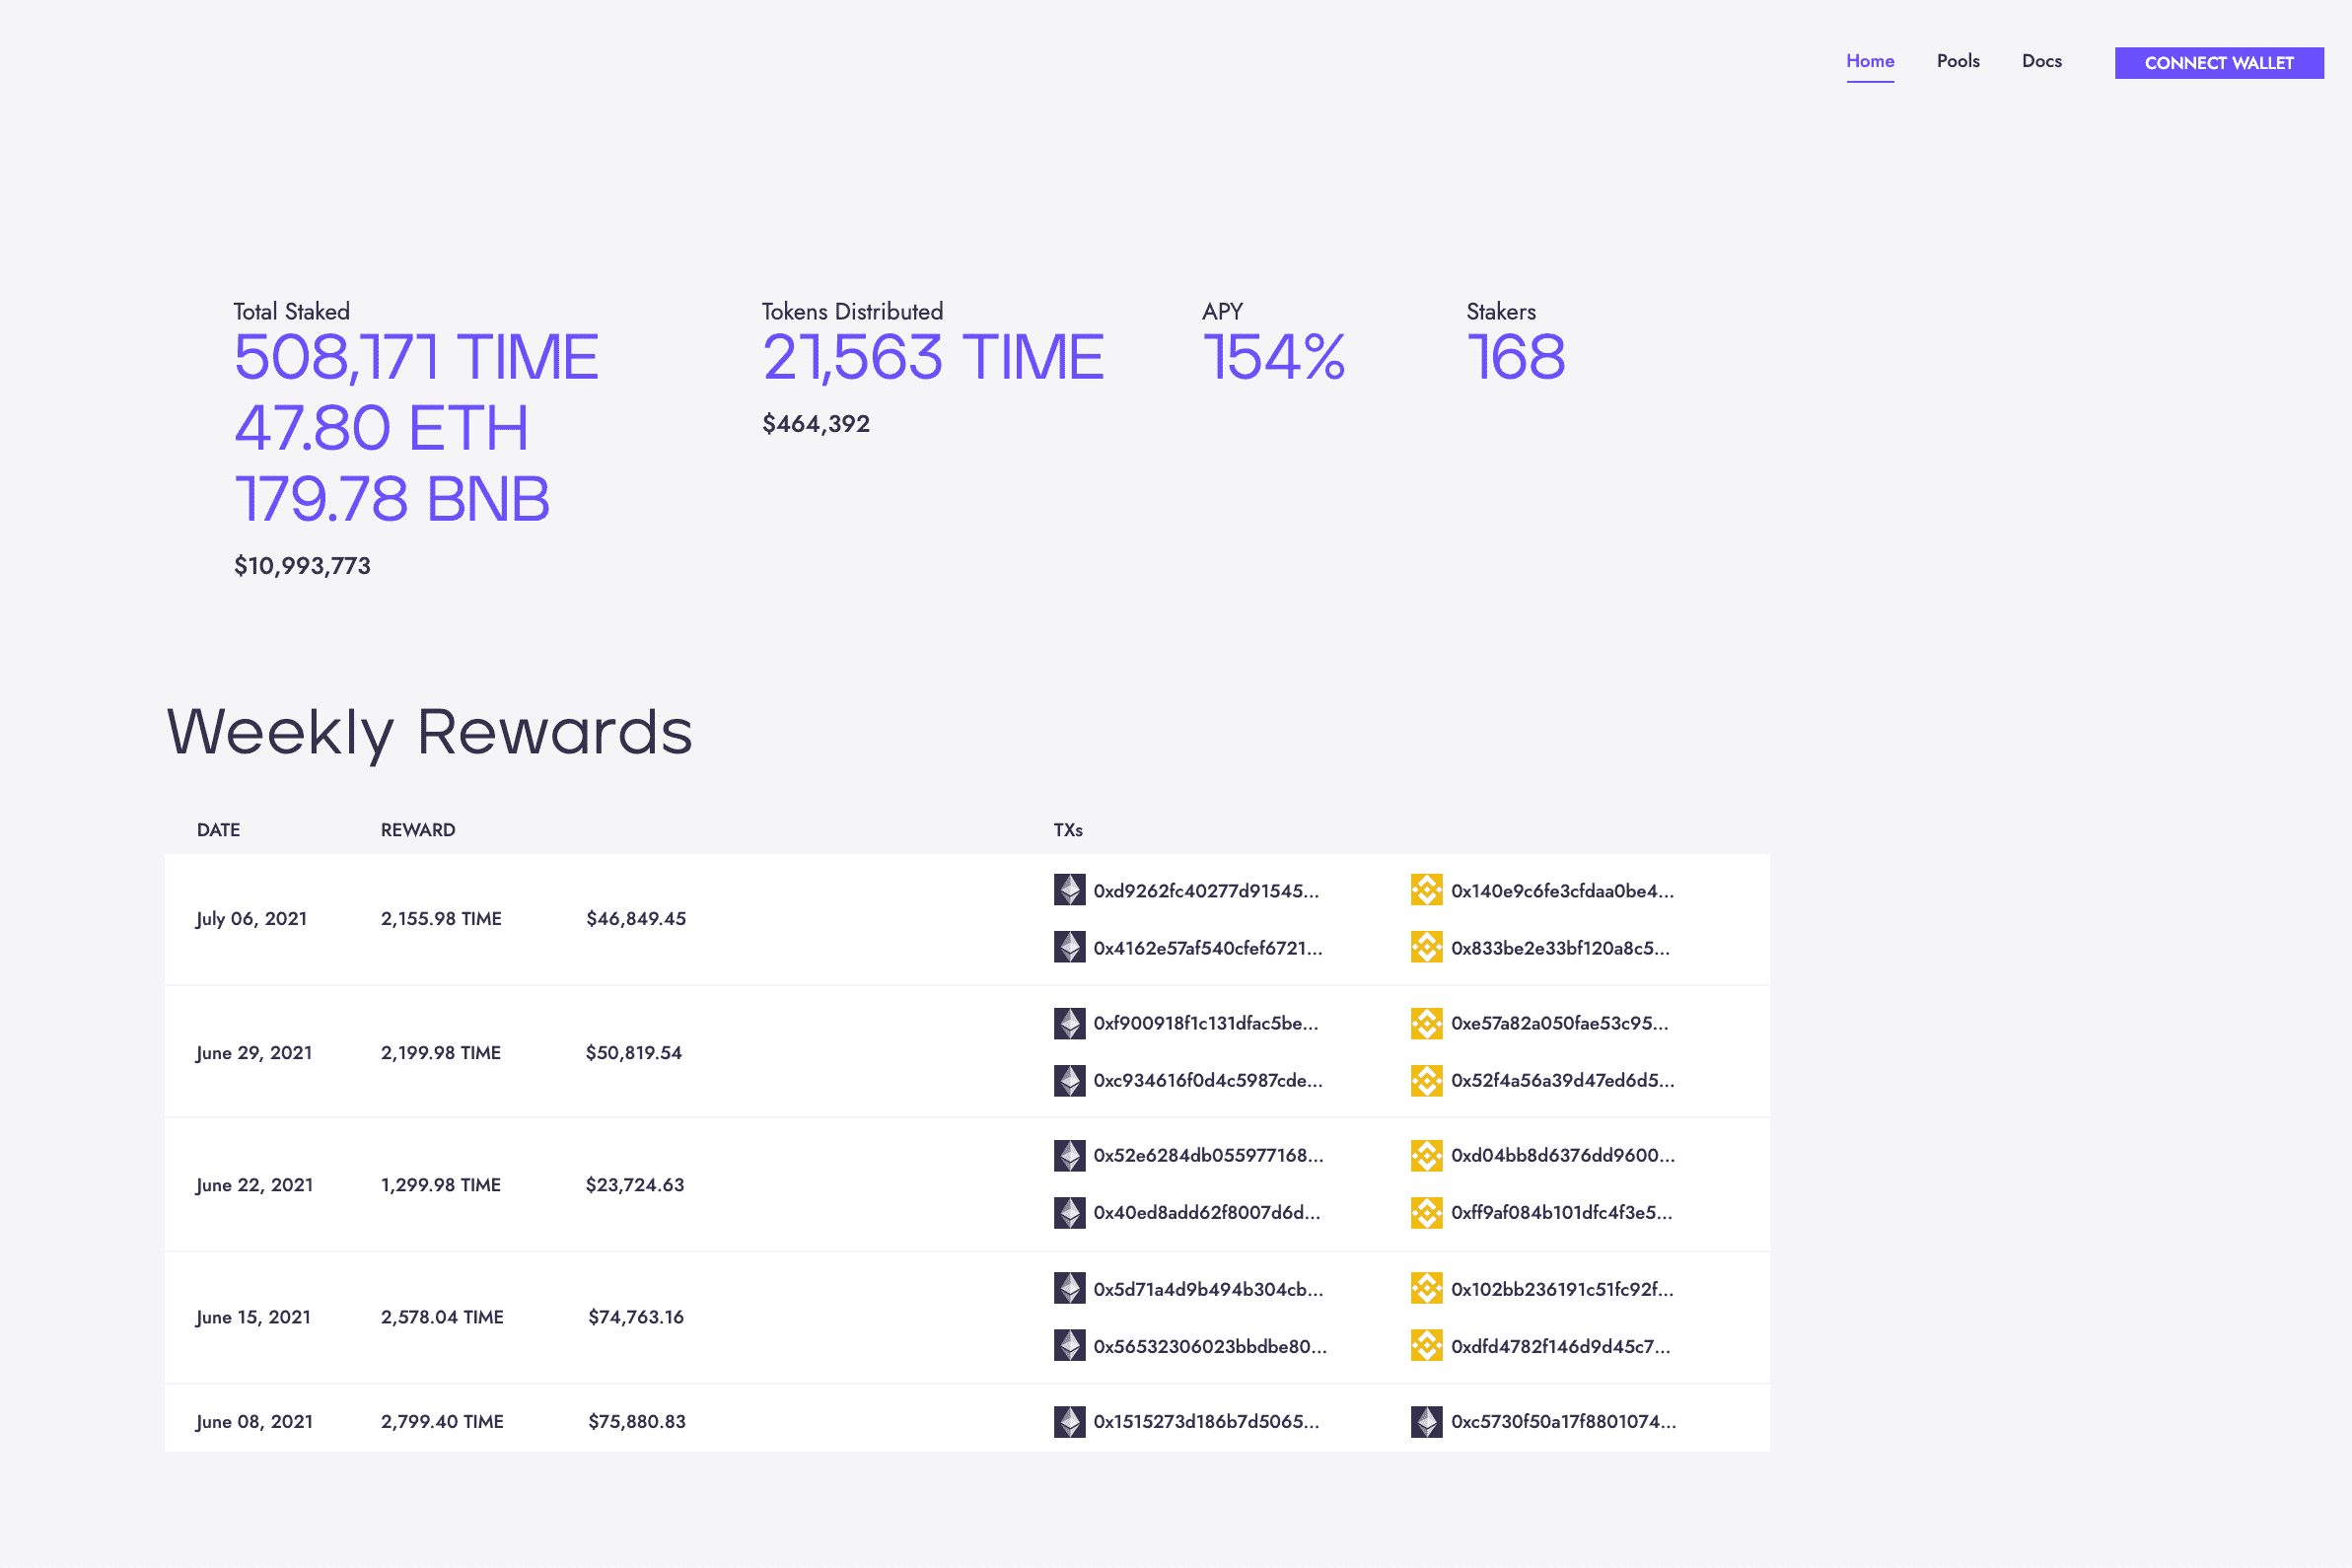Select the Binance icon next to 0xff9af084b101dfc4f3e5

point(1424,1212)
